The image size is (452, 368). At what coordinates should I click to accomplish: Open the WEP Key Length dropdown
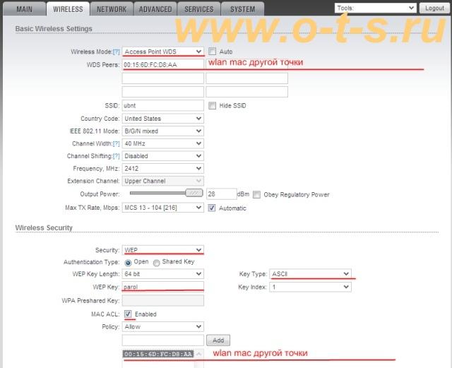(x=163, y=273)
